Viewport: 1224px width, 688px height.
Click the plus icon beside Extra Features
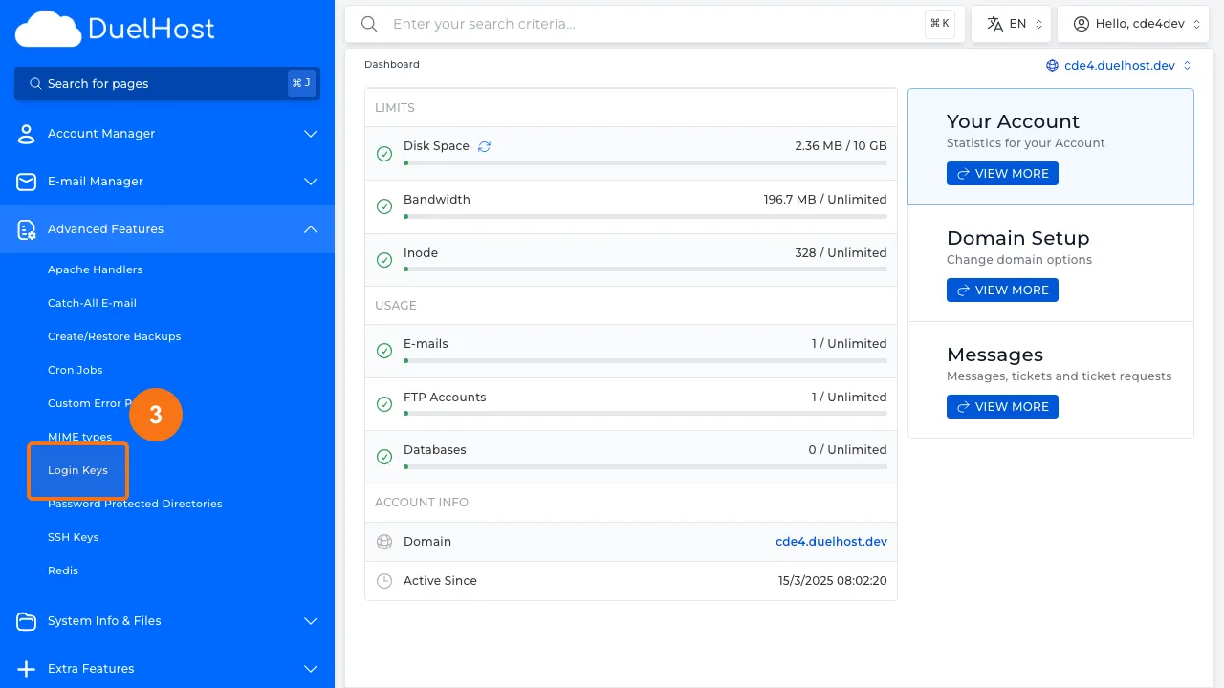tap(26, 669)
